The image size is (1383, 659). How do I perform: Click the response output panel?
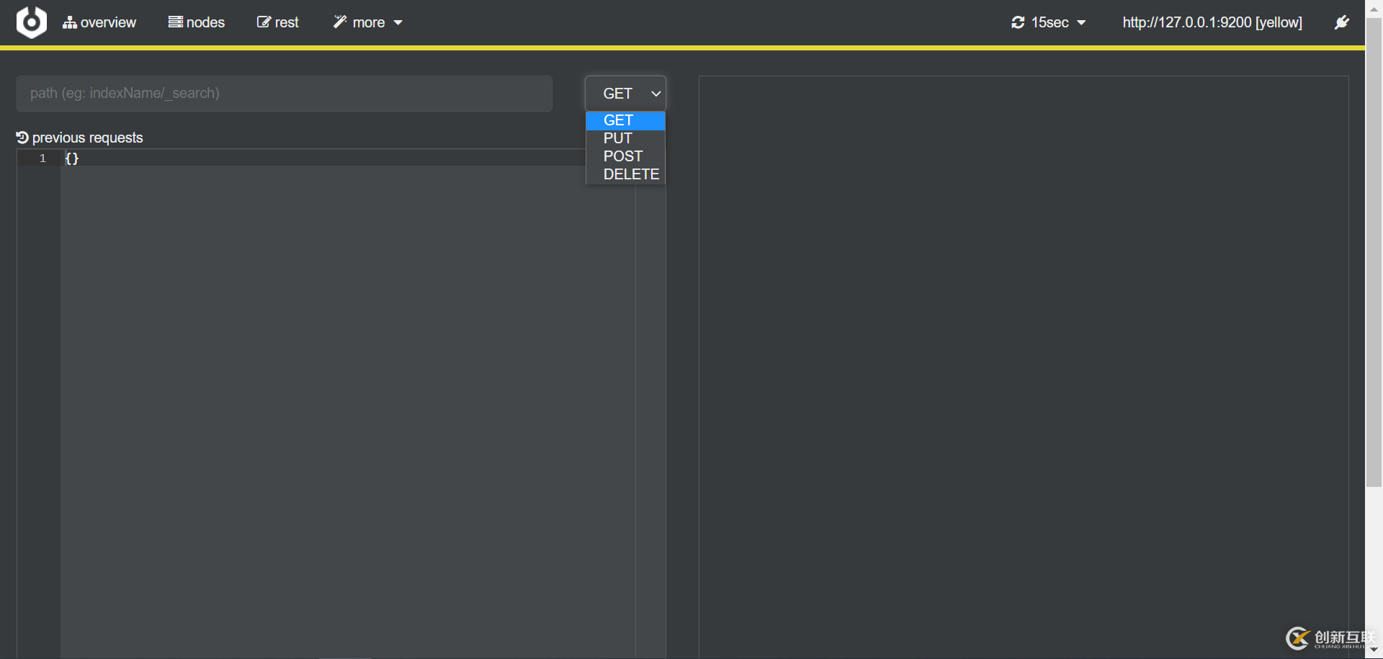tap(1024, 366)
